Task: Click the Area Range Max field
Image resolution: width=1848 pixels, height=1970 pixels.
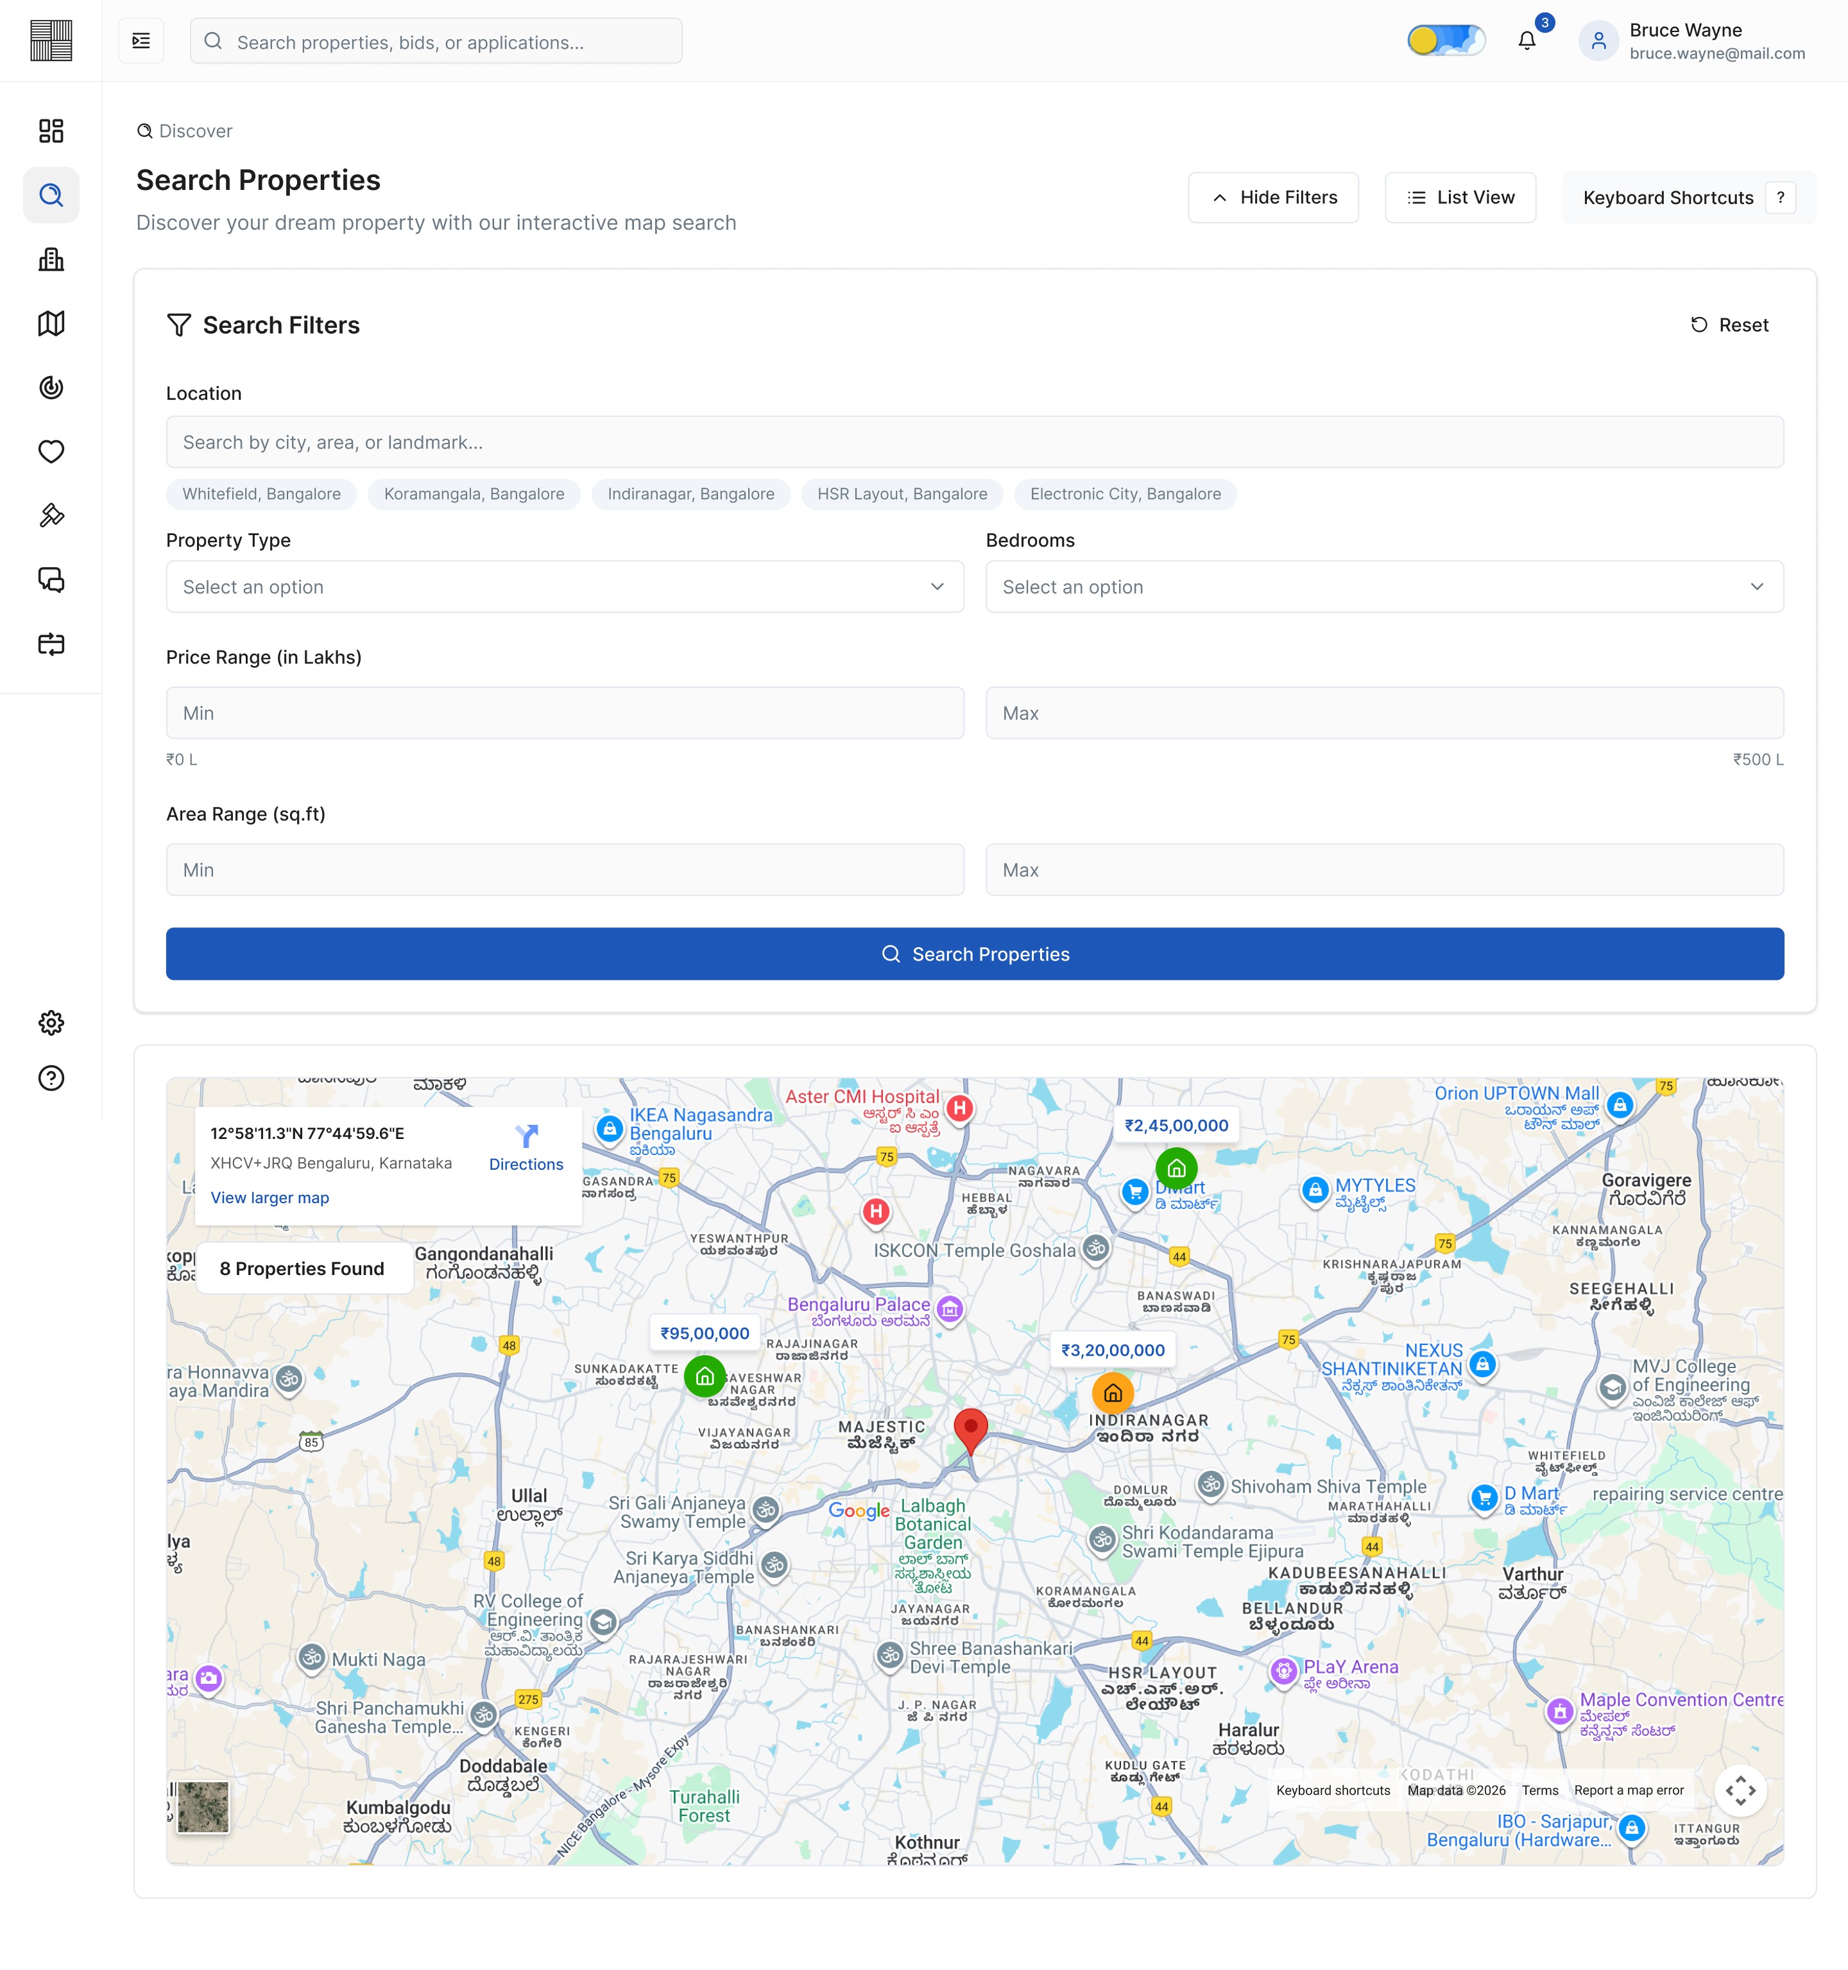Action: pos(1384,870)
